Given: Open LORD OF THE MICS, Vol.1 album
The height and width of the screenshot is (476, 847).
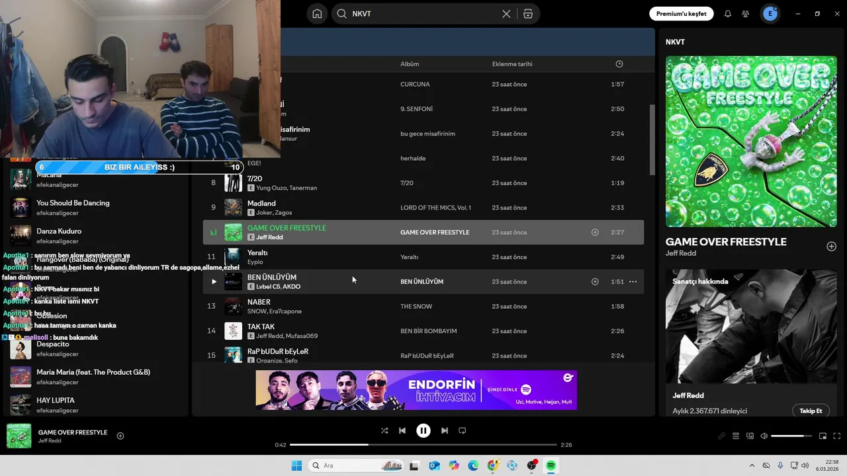Looking at the screenshot, I should pos(435,208).
